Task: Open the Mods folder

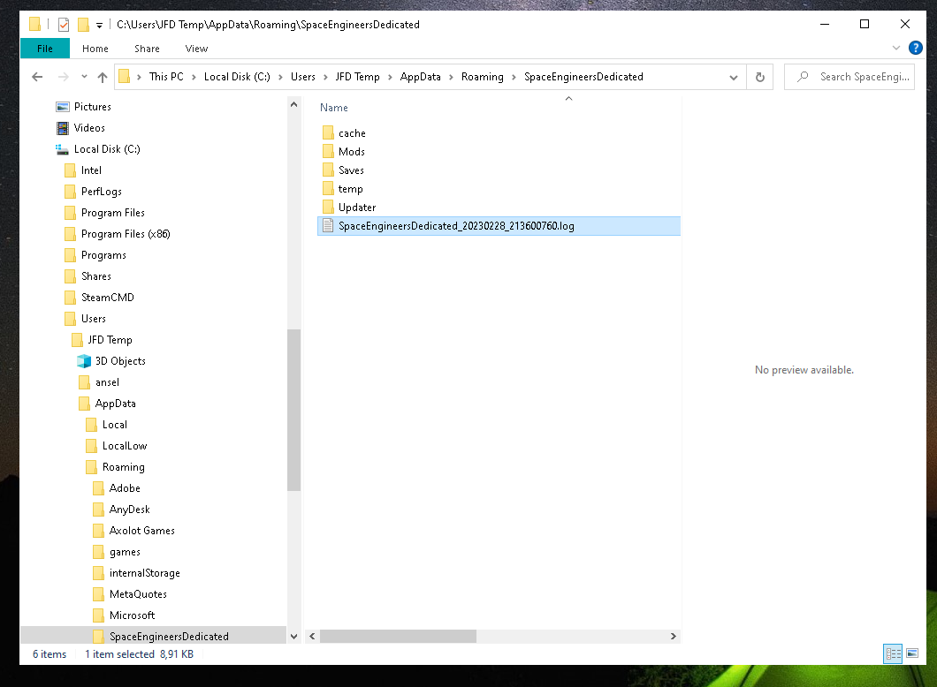Action: (351, 152)
